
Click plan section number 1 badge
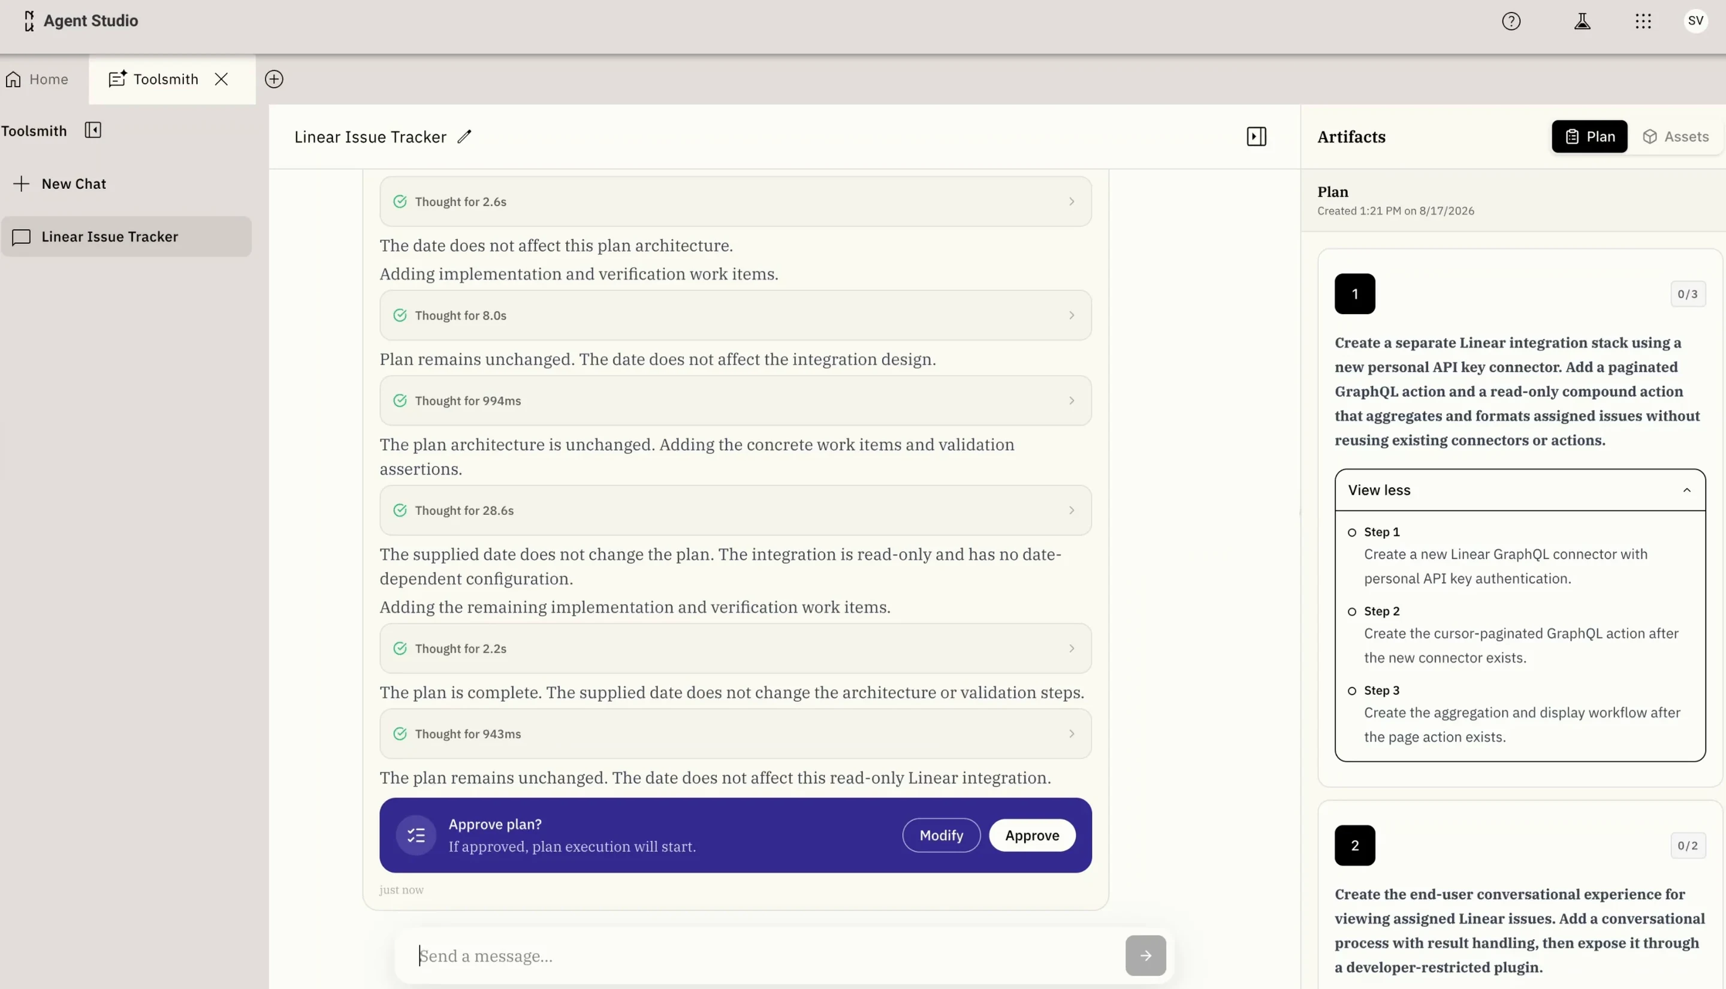(x=1354, y=294)
